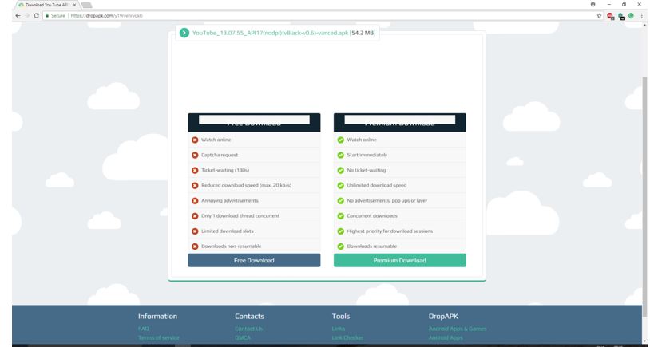Click the Information footer heading

tap(157, 317)
